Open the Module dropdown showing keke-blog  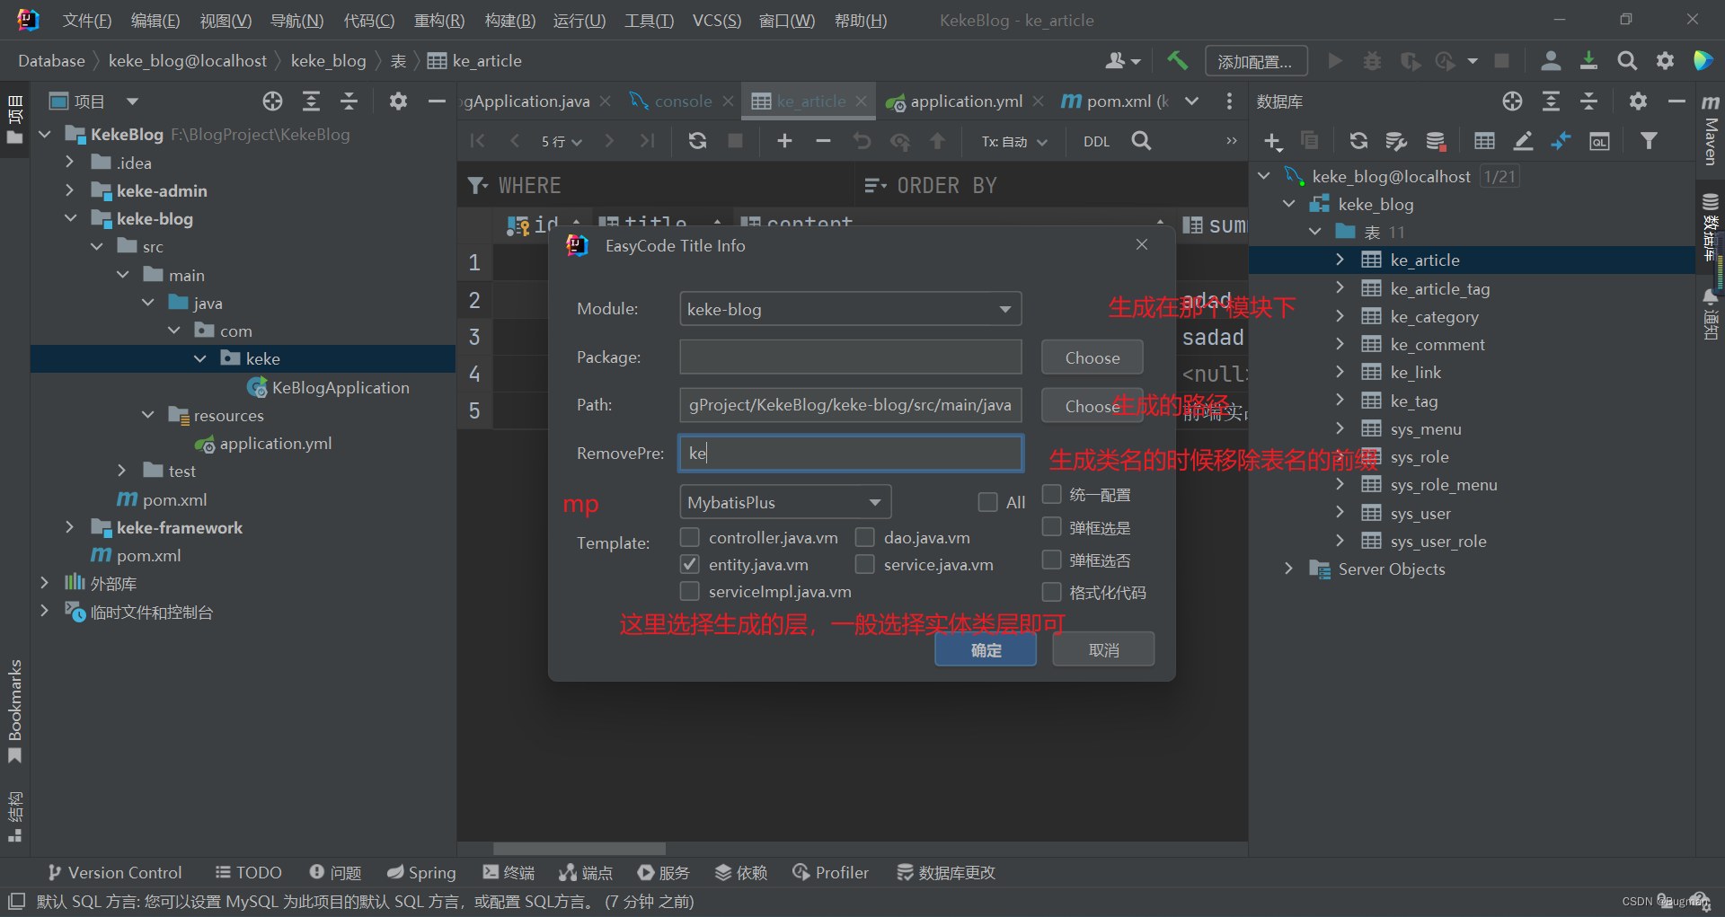(850, 309)
